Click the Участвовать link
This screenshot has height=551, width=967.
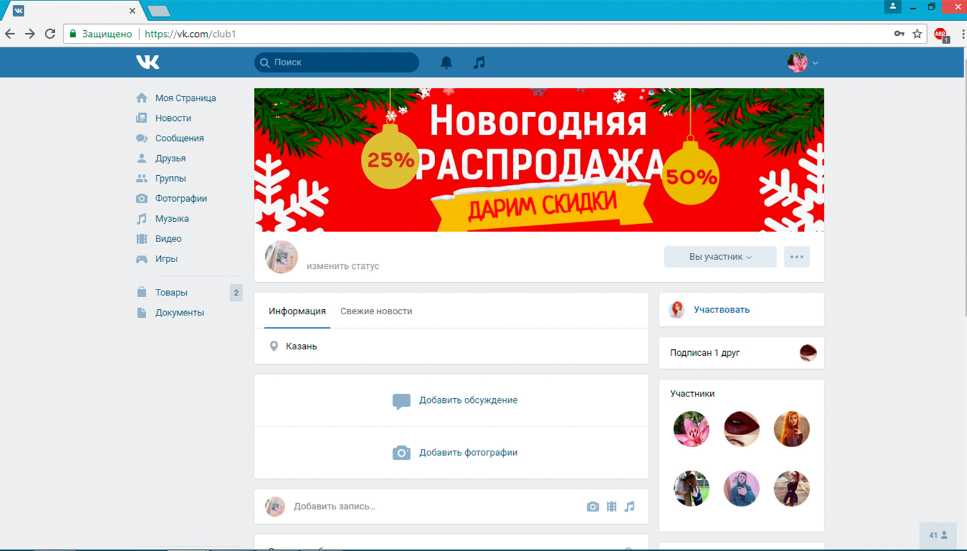[x=722, y=309]
